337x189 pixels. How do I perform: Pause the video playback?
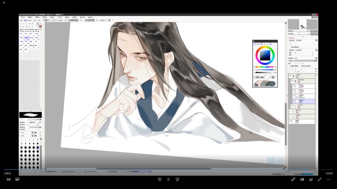pos(168,179)
